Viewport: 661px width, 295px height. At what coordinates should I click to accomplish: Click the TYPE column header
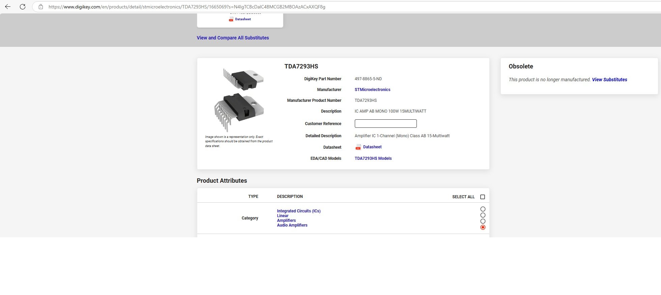(253, 197)
